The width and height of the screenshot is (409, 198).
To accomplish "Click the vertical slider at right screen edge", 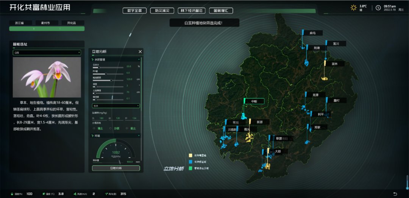I will (407, 182).
